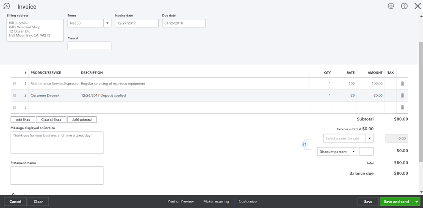Viewport: 423px width, 208px height.
Task: Click the Crew # input field
Action: click(89, 46)
